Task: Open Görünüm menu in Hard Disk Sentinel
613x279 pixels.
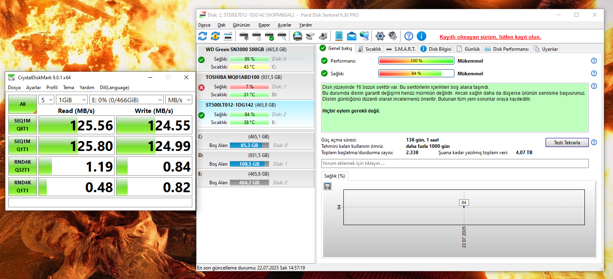Action: pyautogui.click(x=241, y=25)
